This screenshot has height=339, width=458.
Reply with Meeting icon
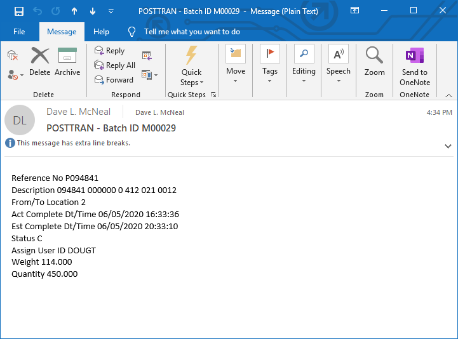tap(147, 55)
